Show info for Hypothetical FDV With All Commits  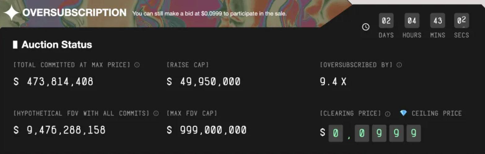click(x=156, y=113)
